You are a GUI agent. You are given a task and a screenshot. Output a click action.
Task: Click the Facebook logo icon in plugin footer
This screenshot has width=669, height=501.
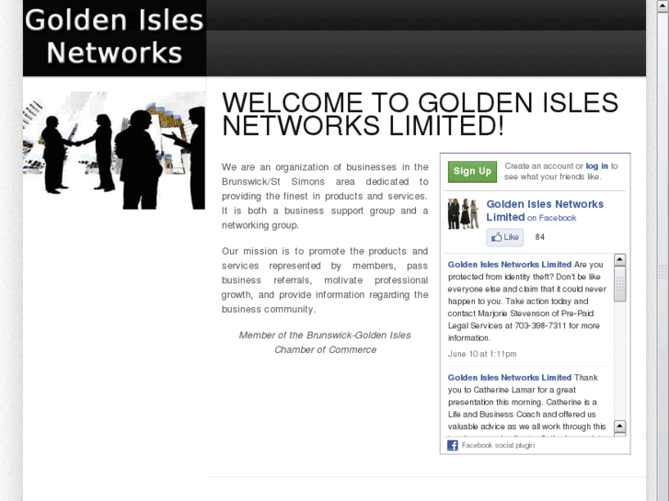point(453,445)
